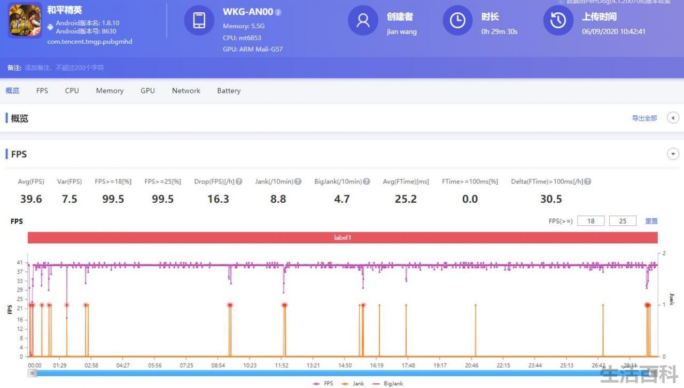This screenshot has height=388, width=684.
Task: Click the first FPS threshold field showing 18
Action: 590,221
